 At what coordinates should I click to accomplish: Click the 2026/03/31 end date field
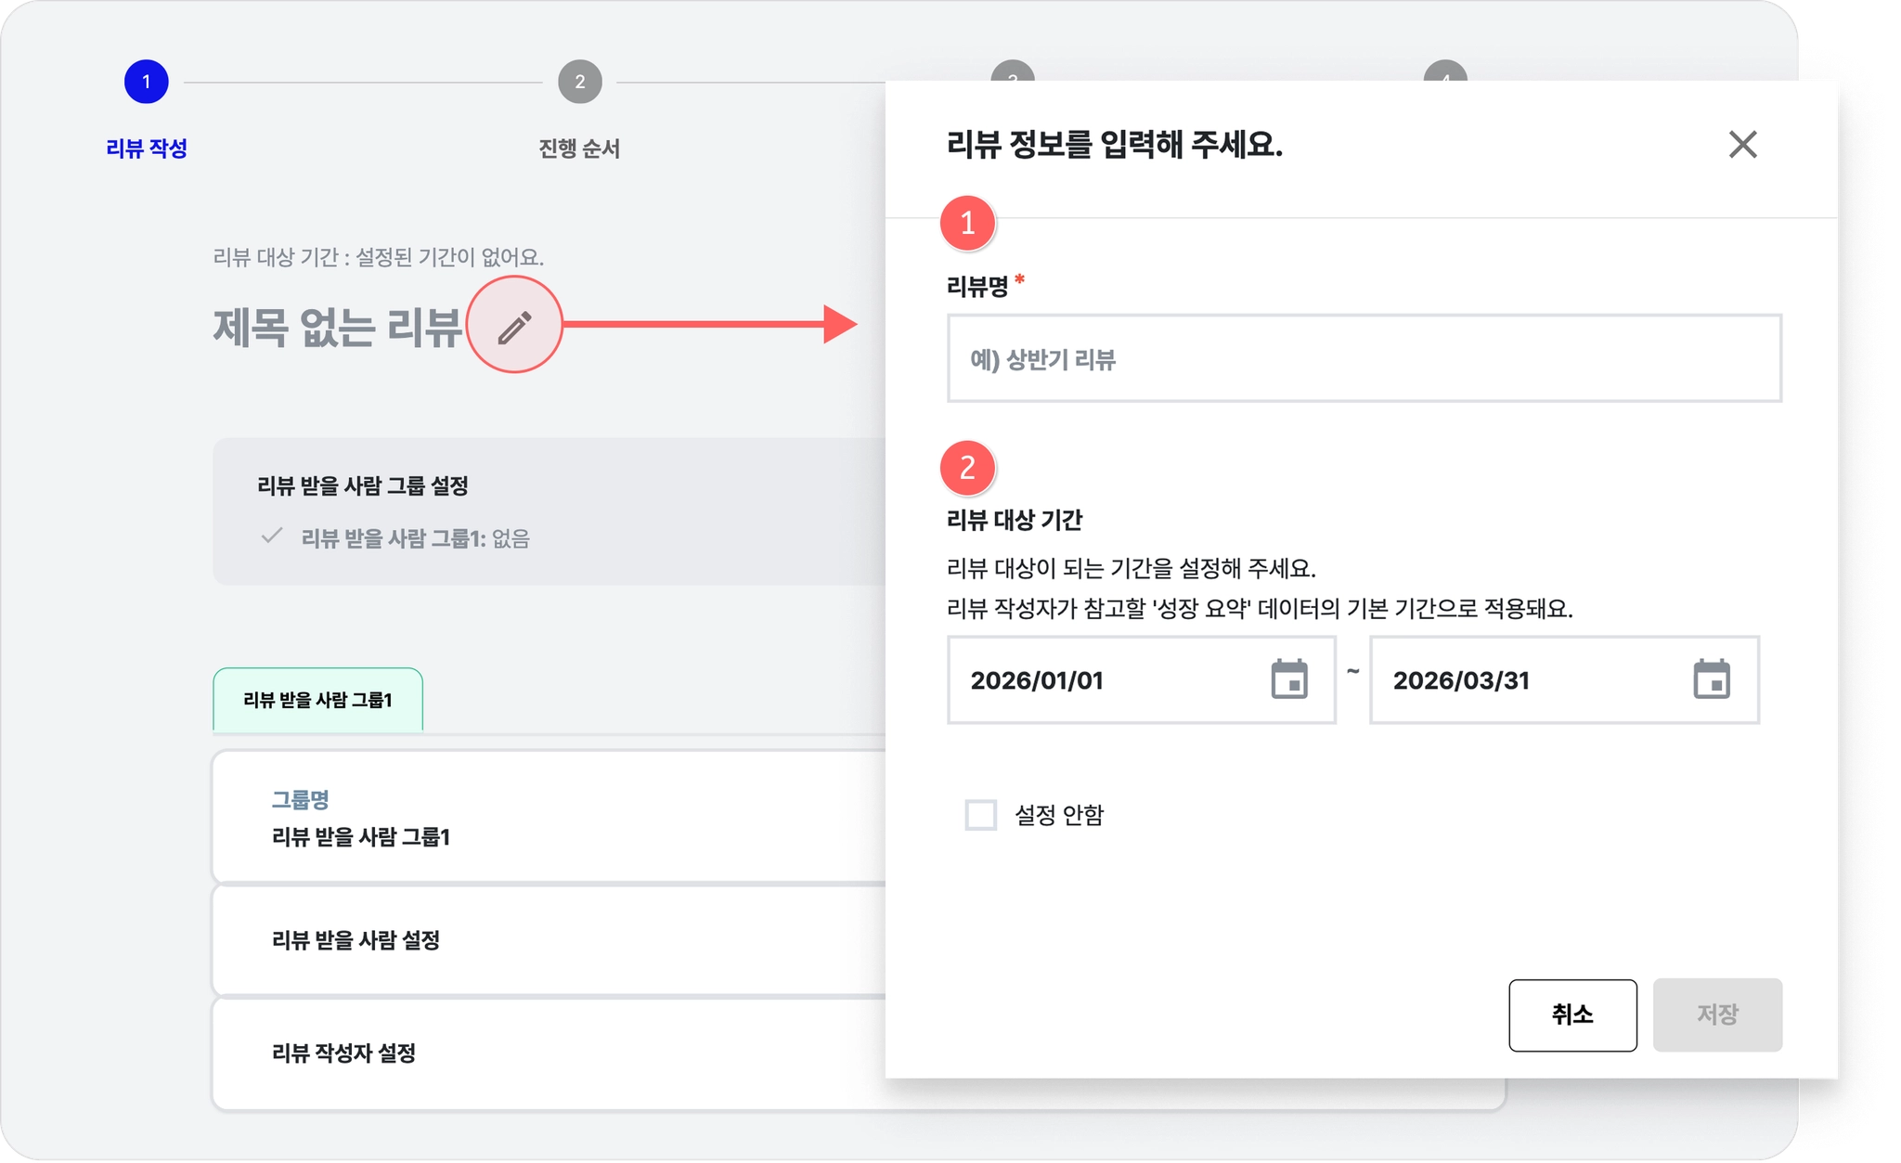coord(1522,680)
